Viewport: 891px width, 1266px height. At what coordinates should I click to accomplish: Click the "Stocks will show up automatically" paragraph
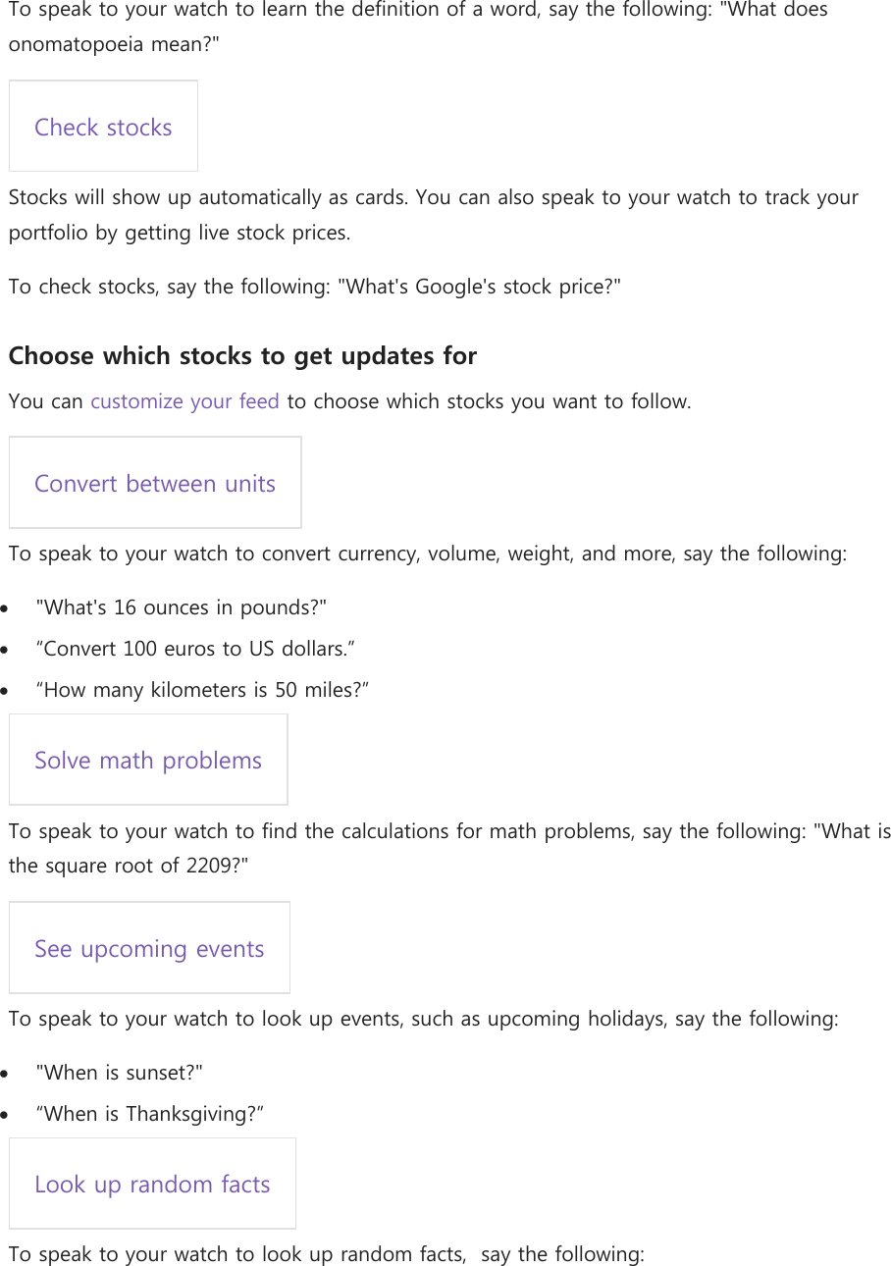432,198
